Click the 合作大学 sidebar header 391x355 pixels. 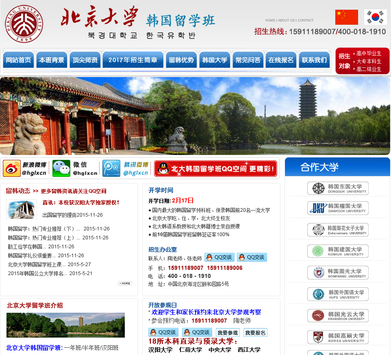[x=337, y=167]
